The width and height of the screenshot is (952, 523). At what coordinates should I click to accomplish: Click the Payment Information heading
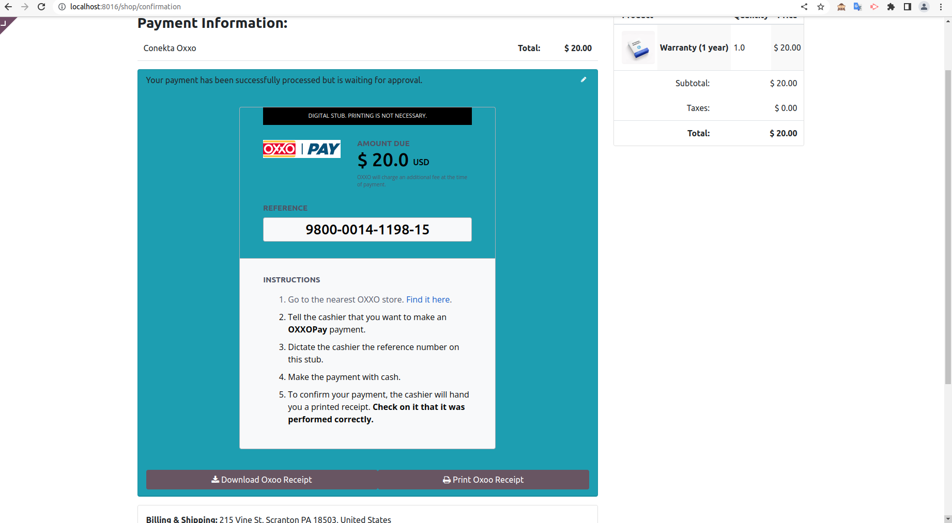click(212, 23)
